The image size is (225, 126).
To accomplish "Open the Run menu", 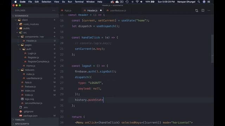I will coord(70,2).
